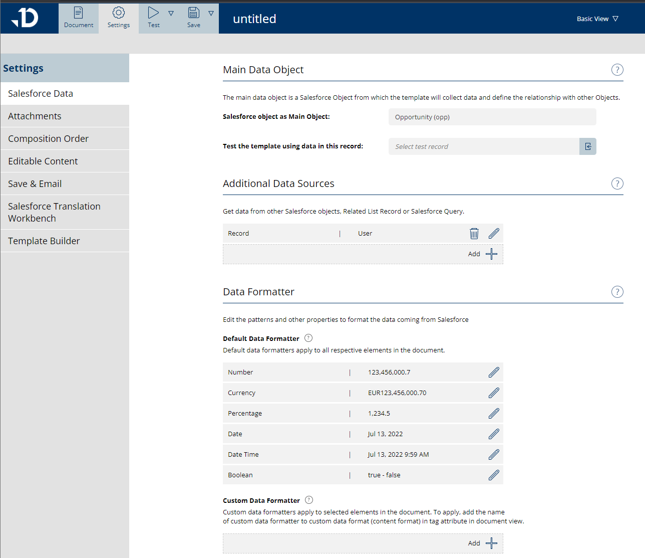Open the Basic View dropdown
The image size is (645, 558).
(597, 19)
